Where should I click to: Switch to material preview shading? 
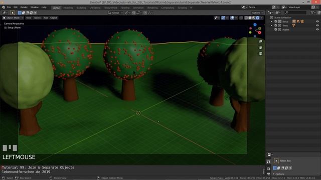[x=254, y=18]
